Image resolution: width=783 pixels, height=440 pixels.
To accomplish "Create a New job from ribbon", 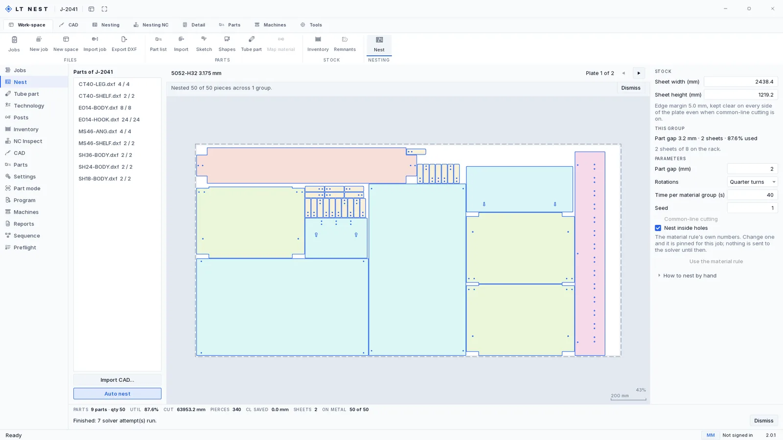I will [x=39, y=44].
